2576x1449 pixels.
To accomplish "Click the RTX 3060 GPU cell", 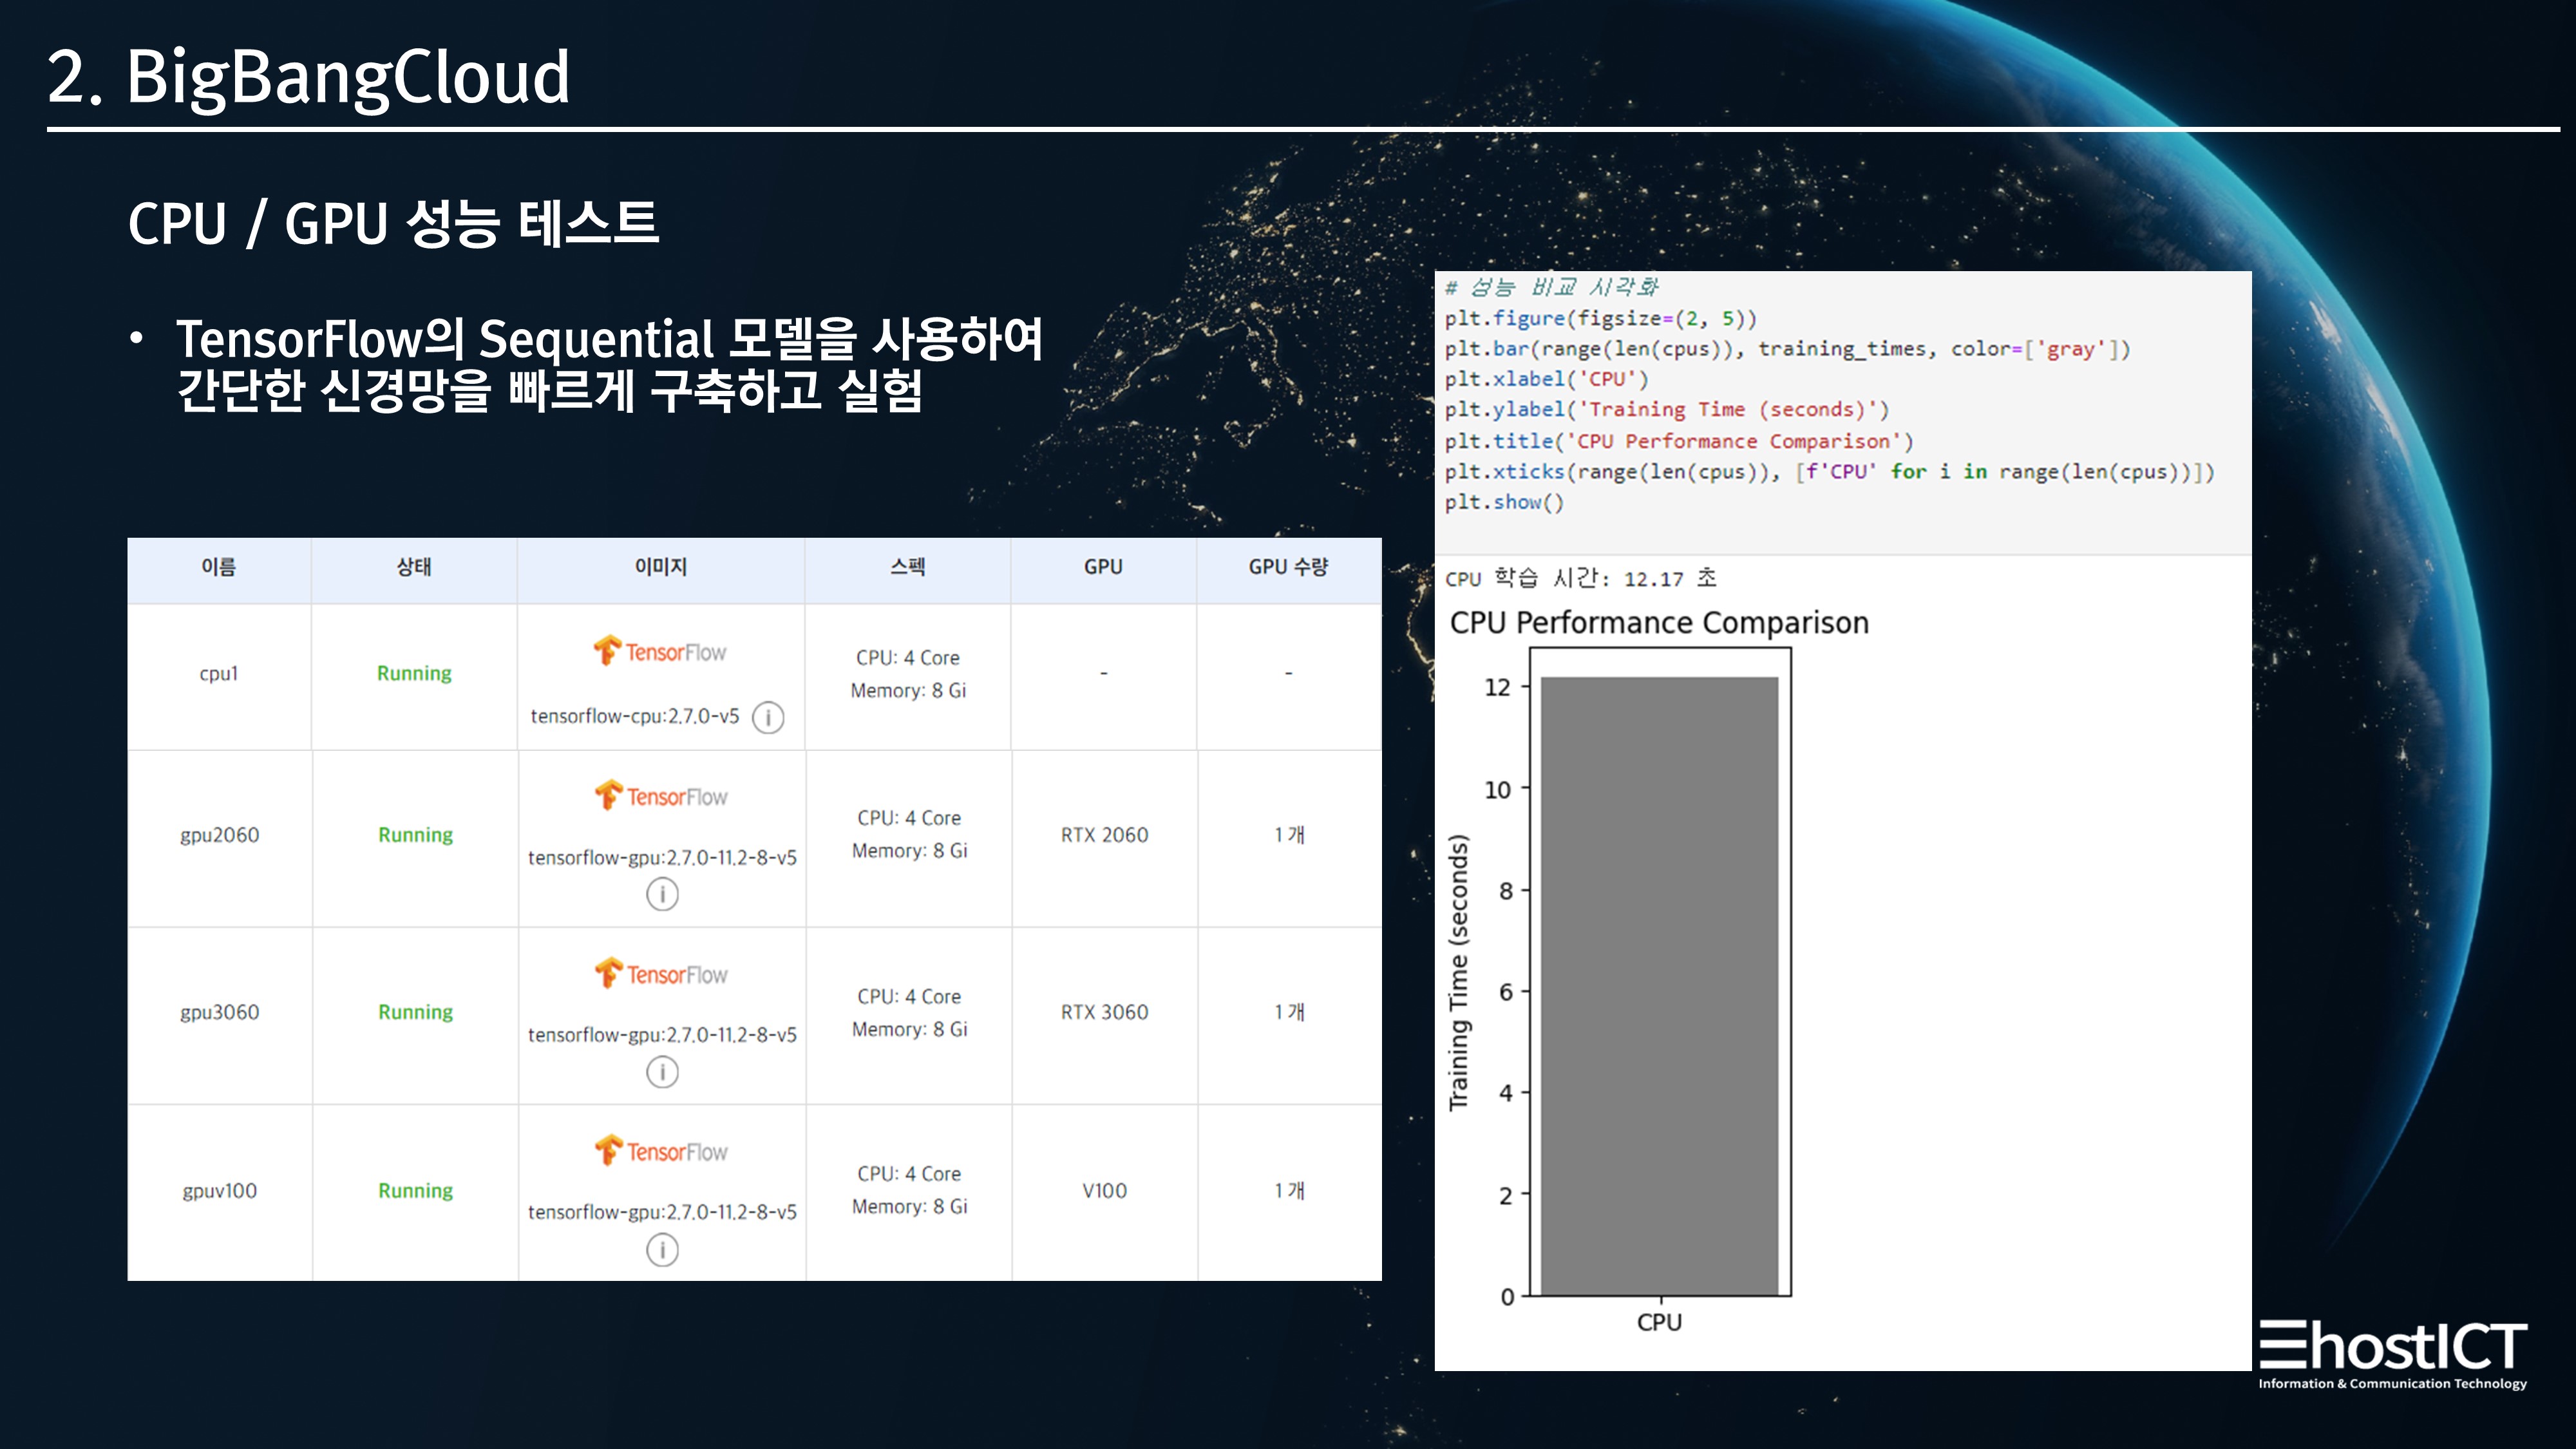I will (x=1104, y=1012).
